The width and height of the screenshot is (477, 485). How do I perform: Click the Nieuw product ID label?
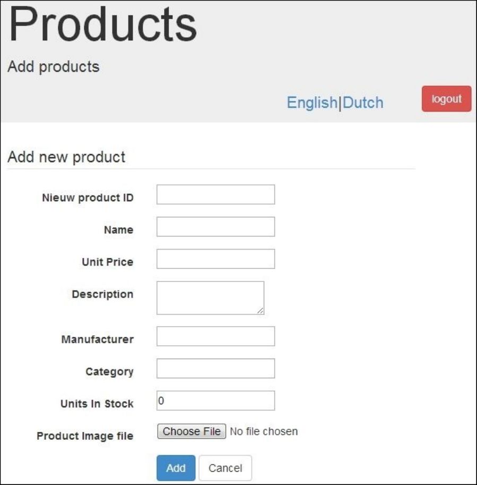point(88,198)
